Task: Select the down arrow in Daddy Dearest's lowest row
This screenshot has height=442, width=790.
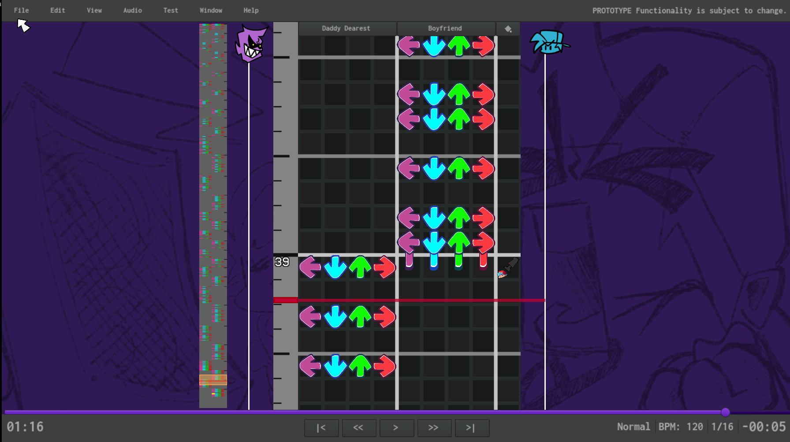Action: tap(335, 366)
